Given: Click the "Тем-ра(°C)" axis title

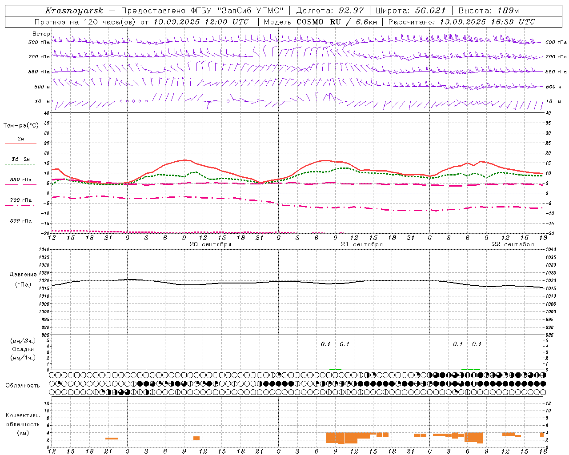Looking at the screenshot, I should tap(21, 126).
